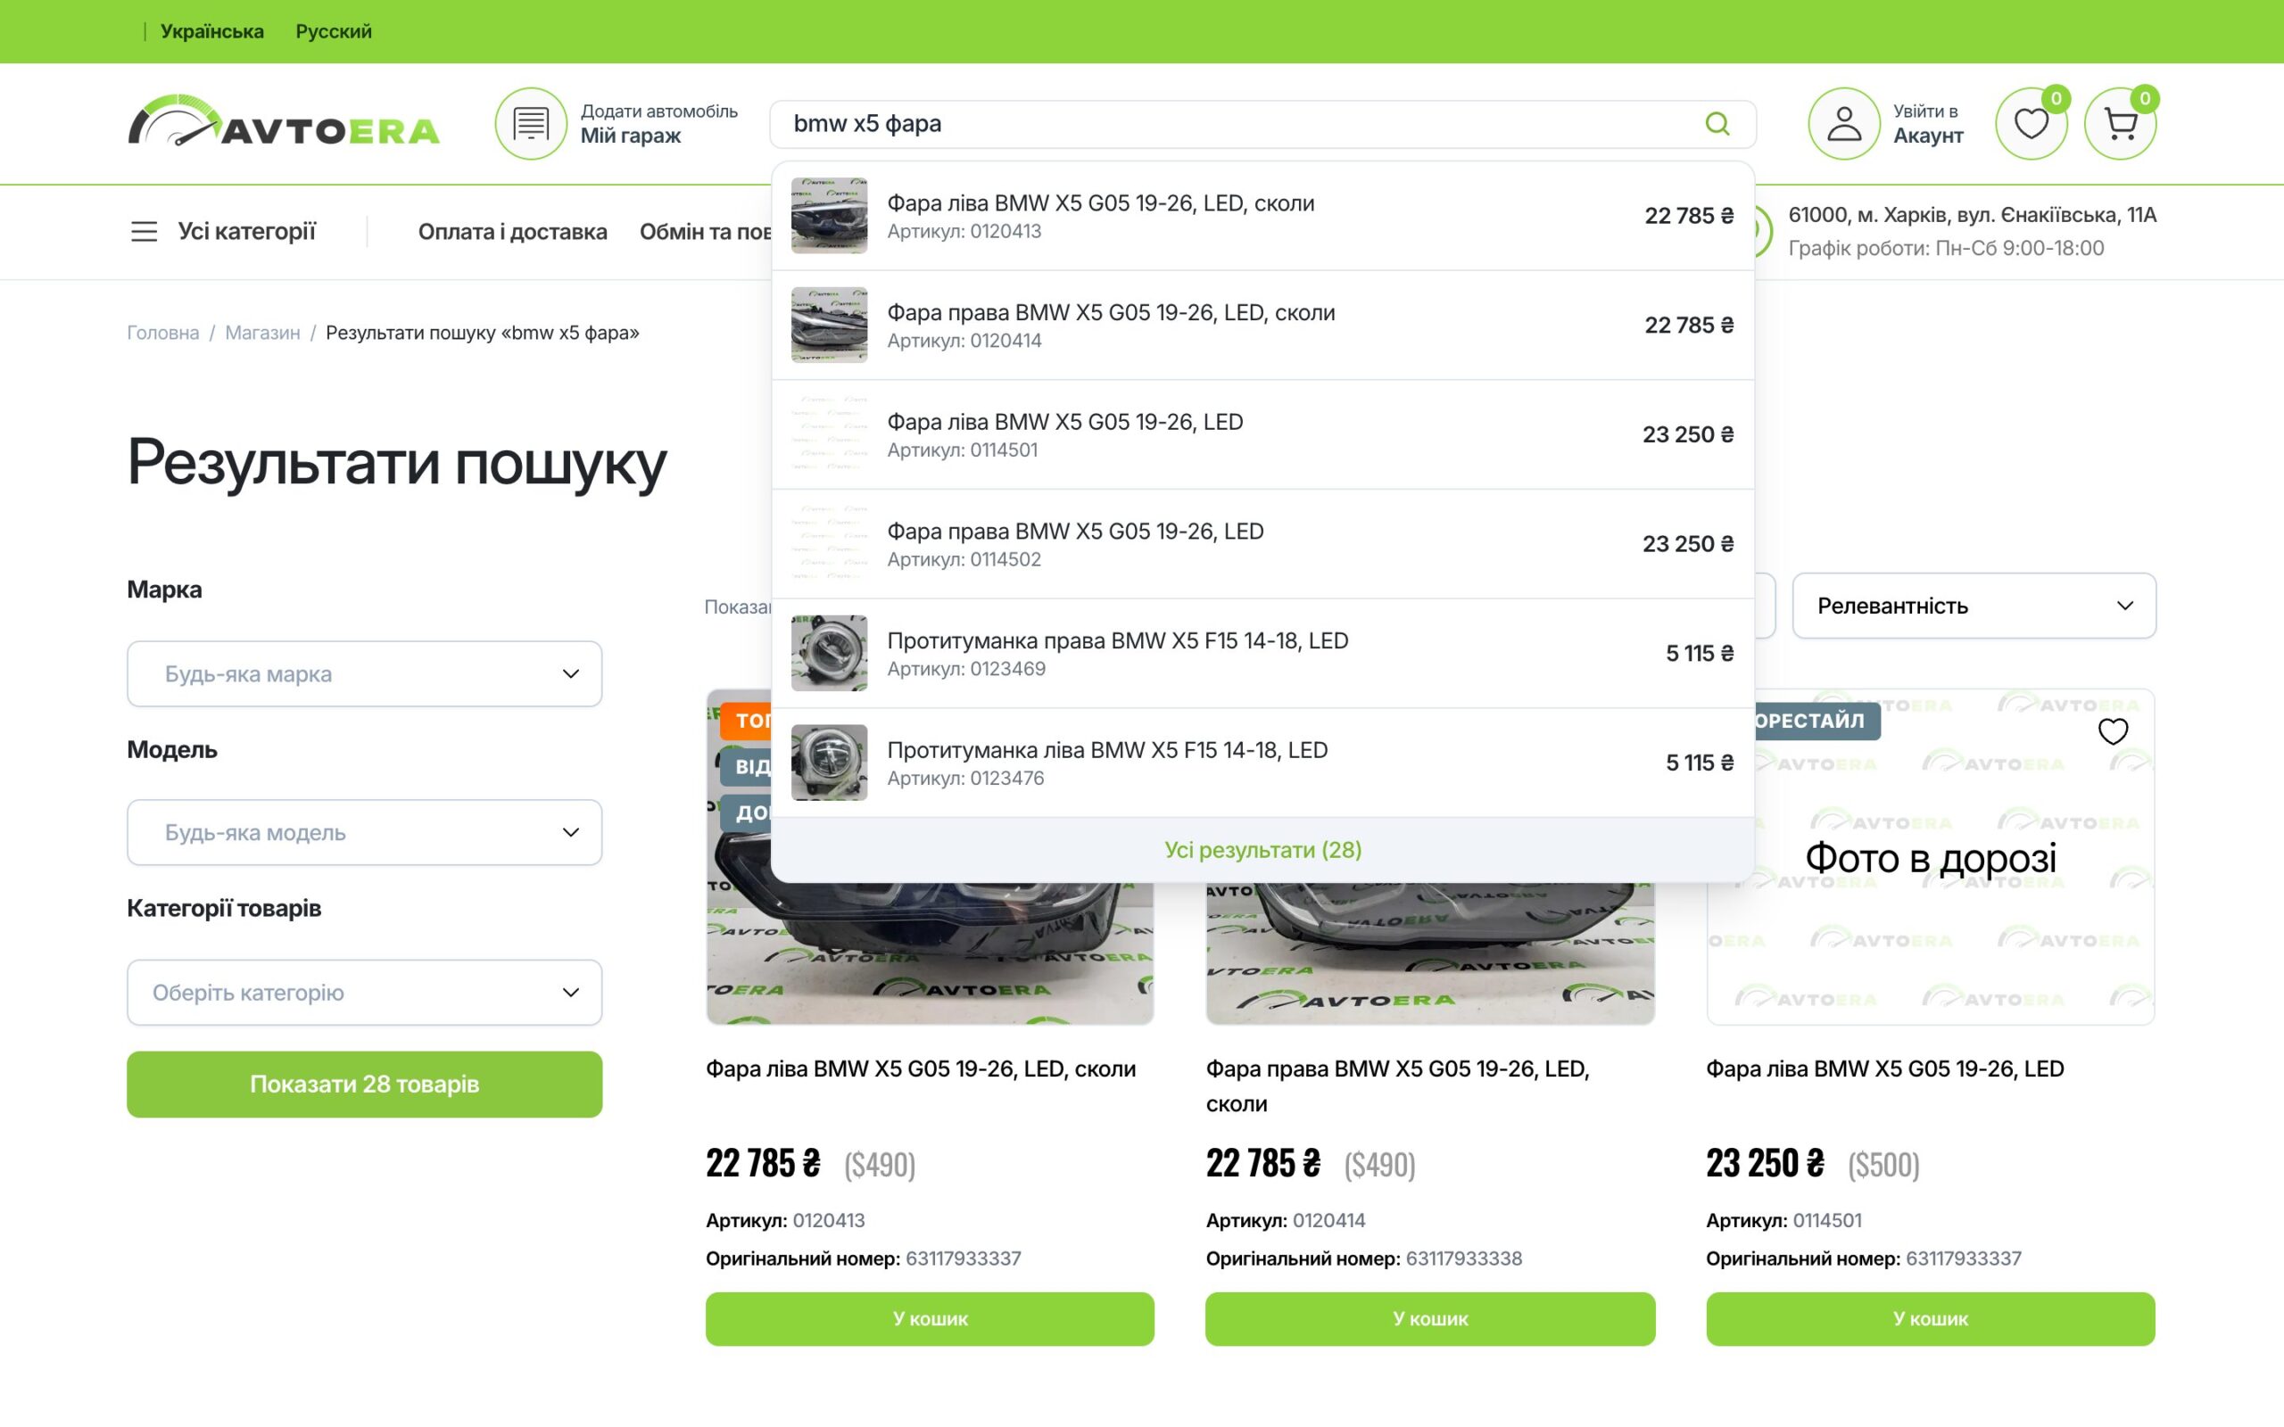
Task: Add item 0120414 to cart with У кошик
Action: [x=1430, y=1318]
